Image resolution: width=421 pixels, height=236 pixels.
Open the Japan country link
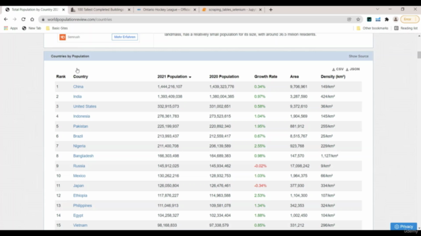78,186
